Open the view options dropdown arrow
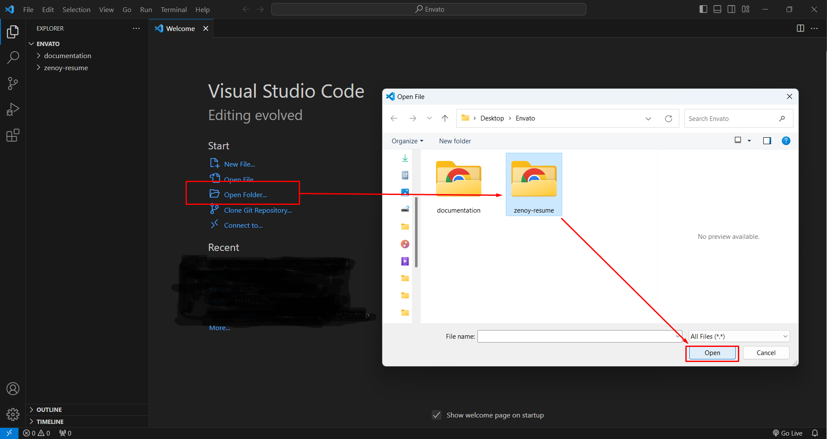 click(749, 141)
